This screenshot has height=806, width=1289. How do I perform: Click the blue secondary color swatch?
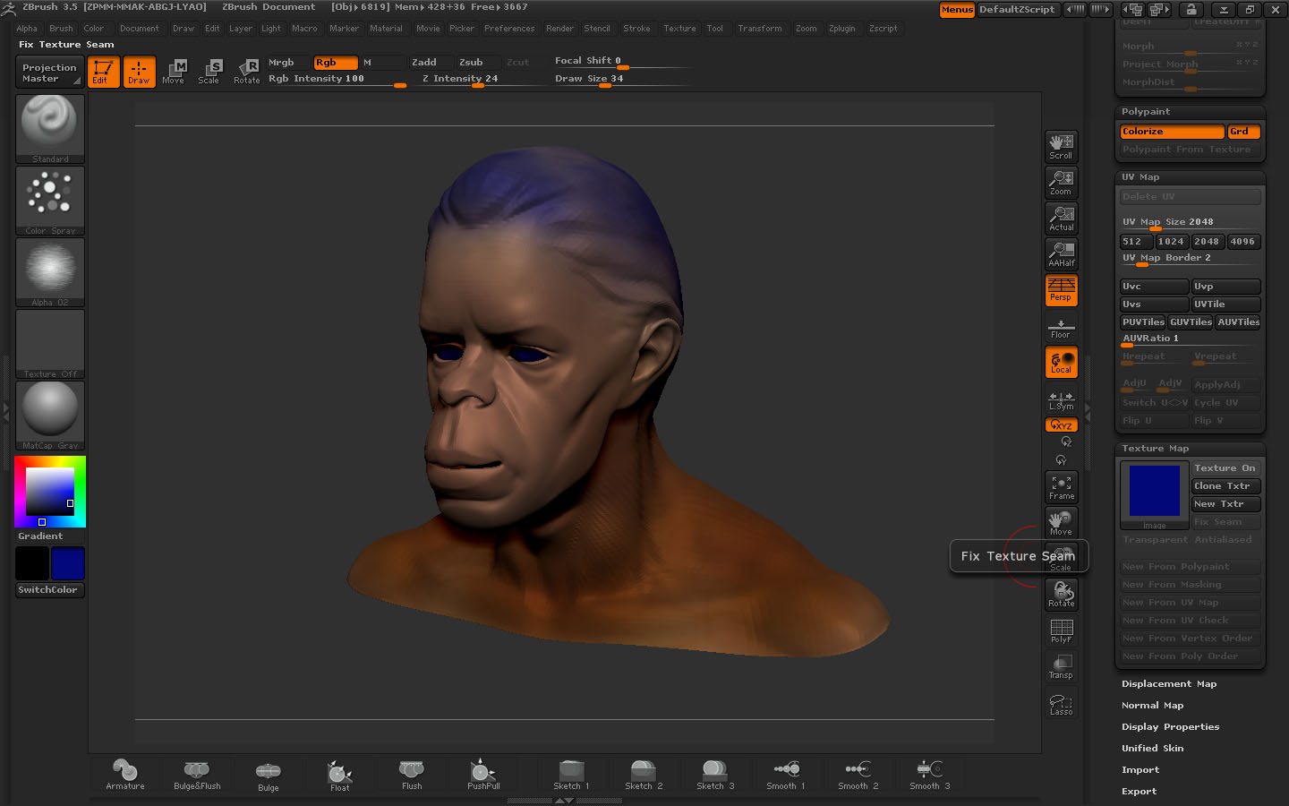68,564
